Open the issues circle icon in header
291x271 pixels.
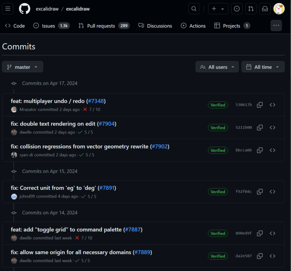tap(236, 9)
